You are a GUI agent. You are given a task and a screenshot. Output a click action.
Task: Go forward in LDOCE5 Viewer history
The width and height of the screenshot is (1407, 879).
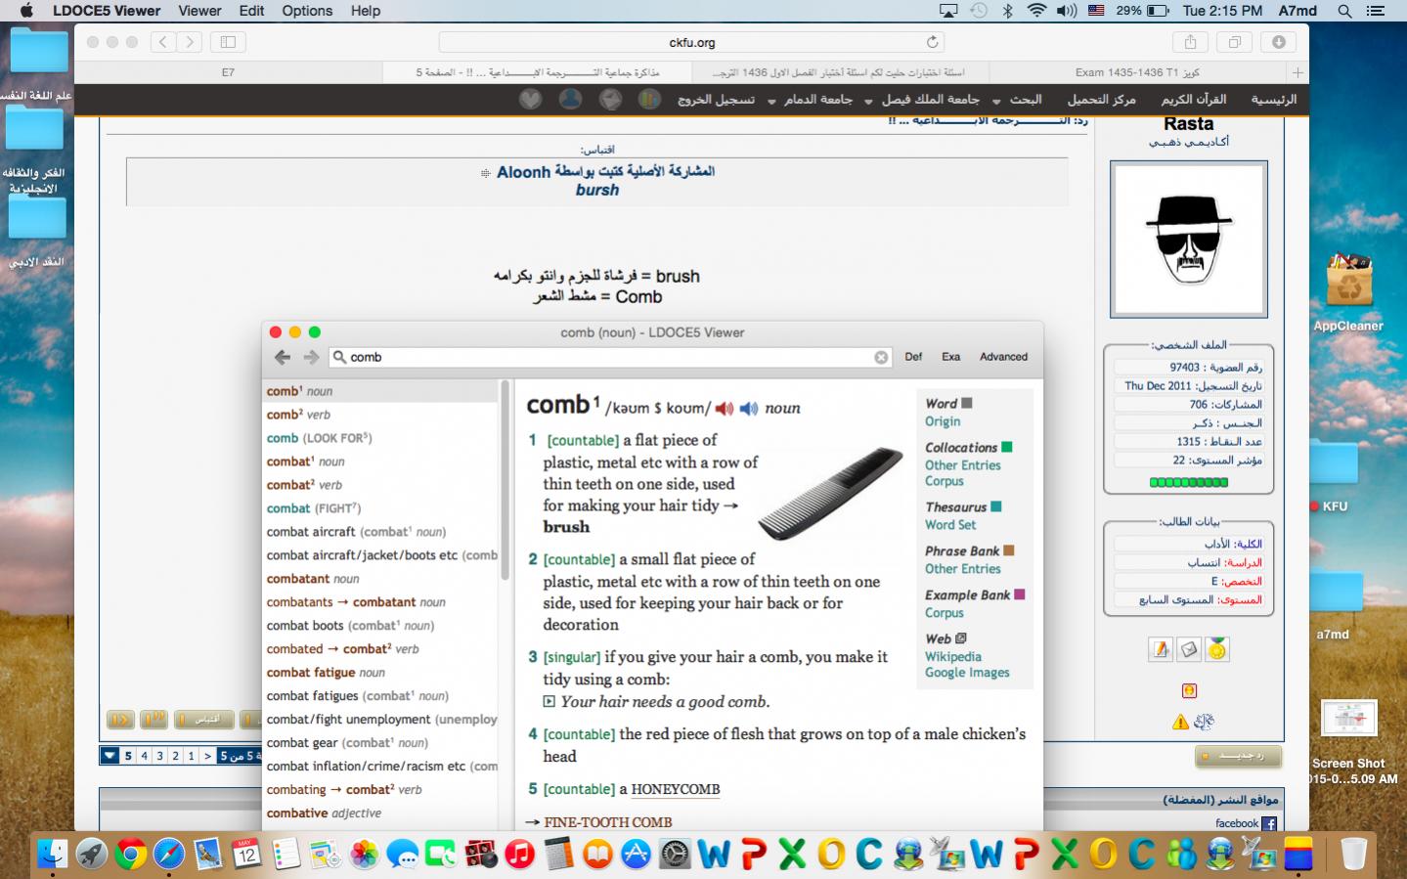[x=311, y=358]
